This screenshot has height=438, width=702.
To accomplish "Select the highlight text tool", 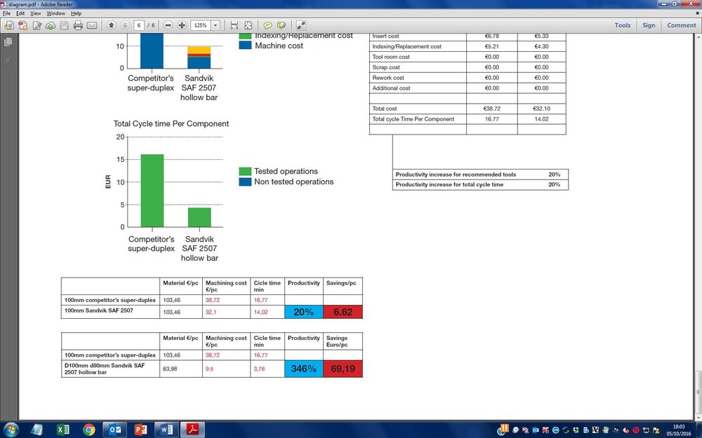I will 282,25.
